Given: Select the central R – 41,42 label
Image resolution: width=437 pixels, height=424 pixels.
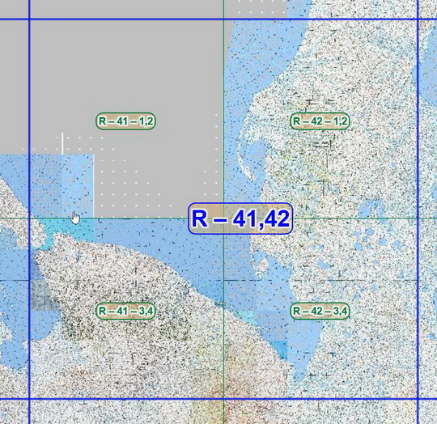Looking at the screenshot, I should [240, 218].
